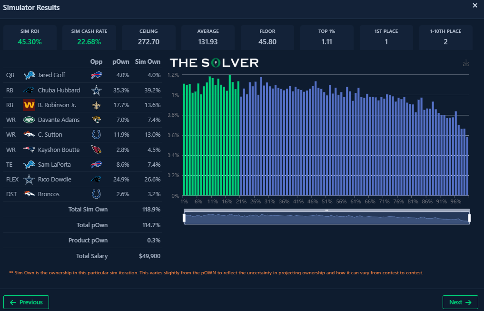Click the Colts opponent logo in DST row
The image size is (484, 311).
click(96, 194)
